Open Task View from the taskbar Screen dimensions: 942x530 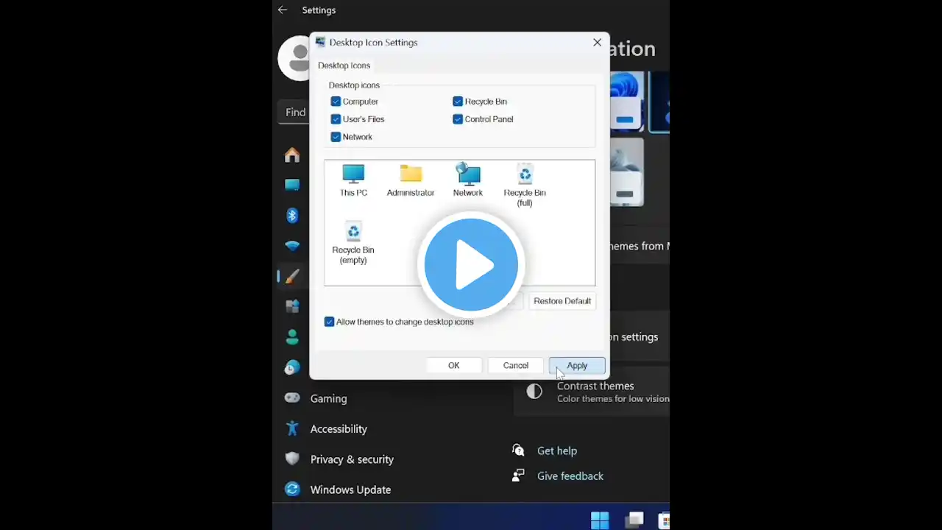point(634,520)
